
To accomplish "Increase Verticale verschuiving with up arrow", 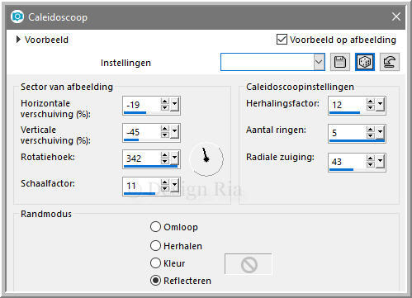I will click(165, 129).
